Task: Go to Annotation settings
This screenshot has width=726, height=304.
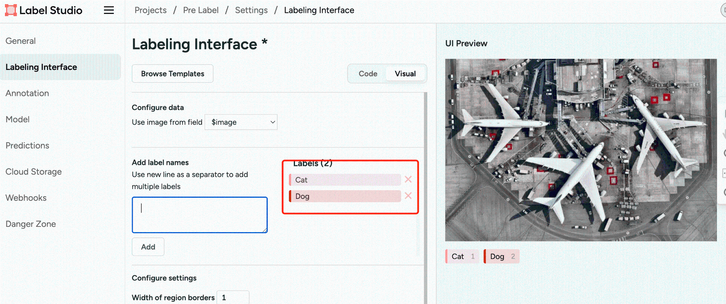Action: tap(27, 93)
